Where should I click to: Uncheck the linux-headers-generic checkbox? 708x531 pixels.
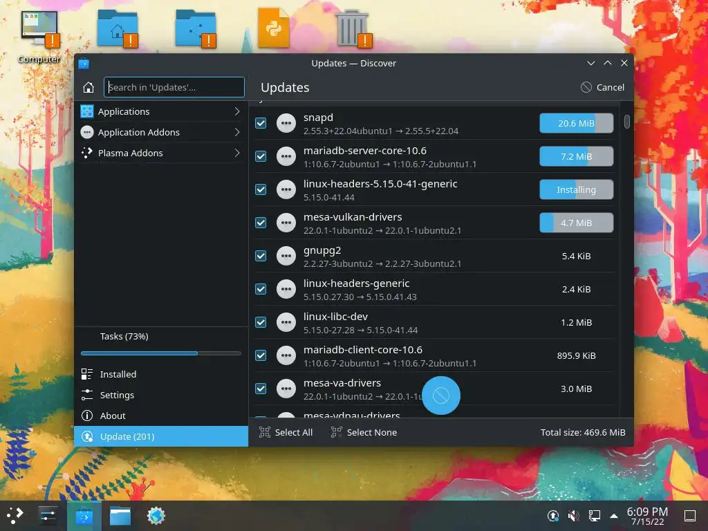[x=261, y=289]
